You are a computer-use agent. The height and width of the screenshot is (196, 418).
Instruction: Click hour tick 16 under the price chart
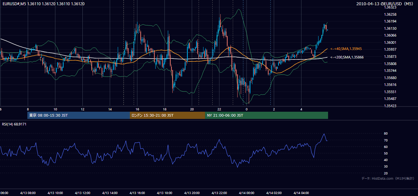coord(137,109)
